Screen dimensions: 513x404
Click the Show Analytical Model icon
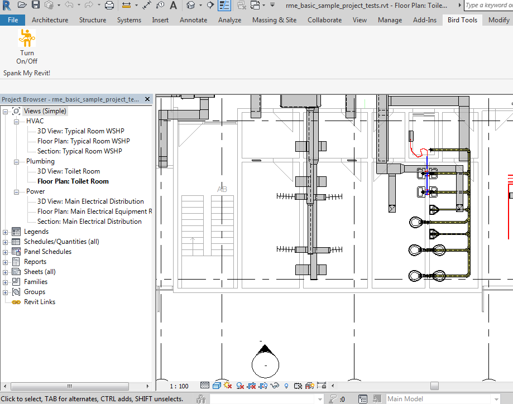309,386
